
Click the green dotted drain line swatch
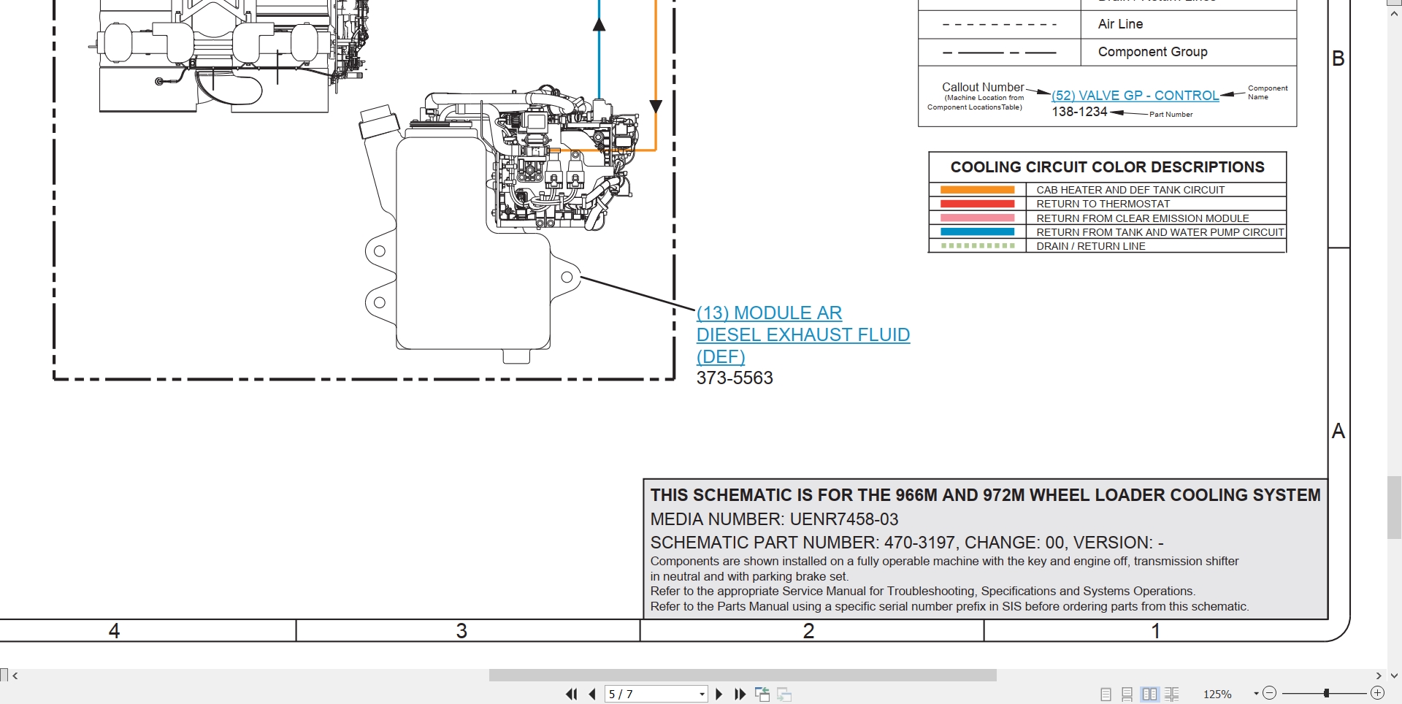[978, 246]
